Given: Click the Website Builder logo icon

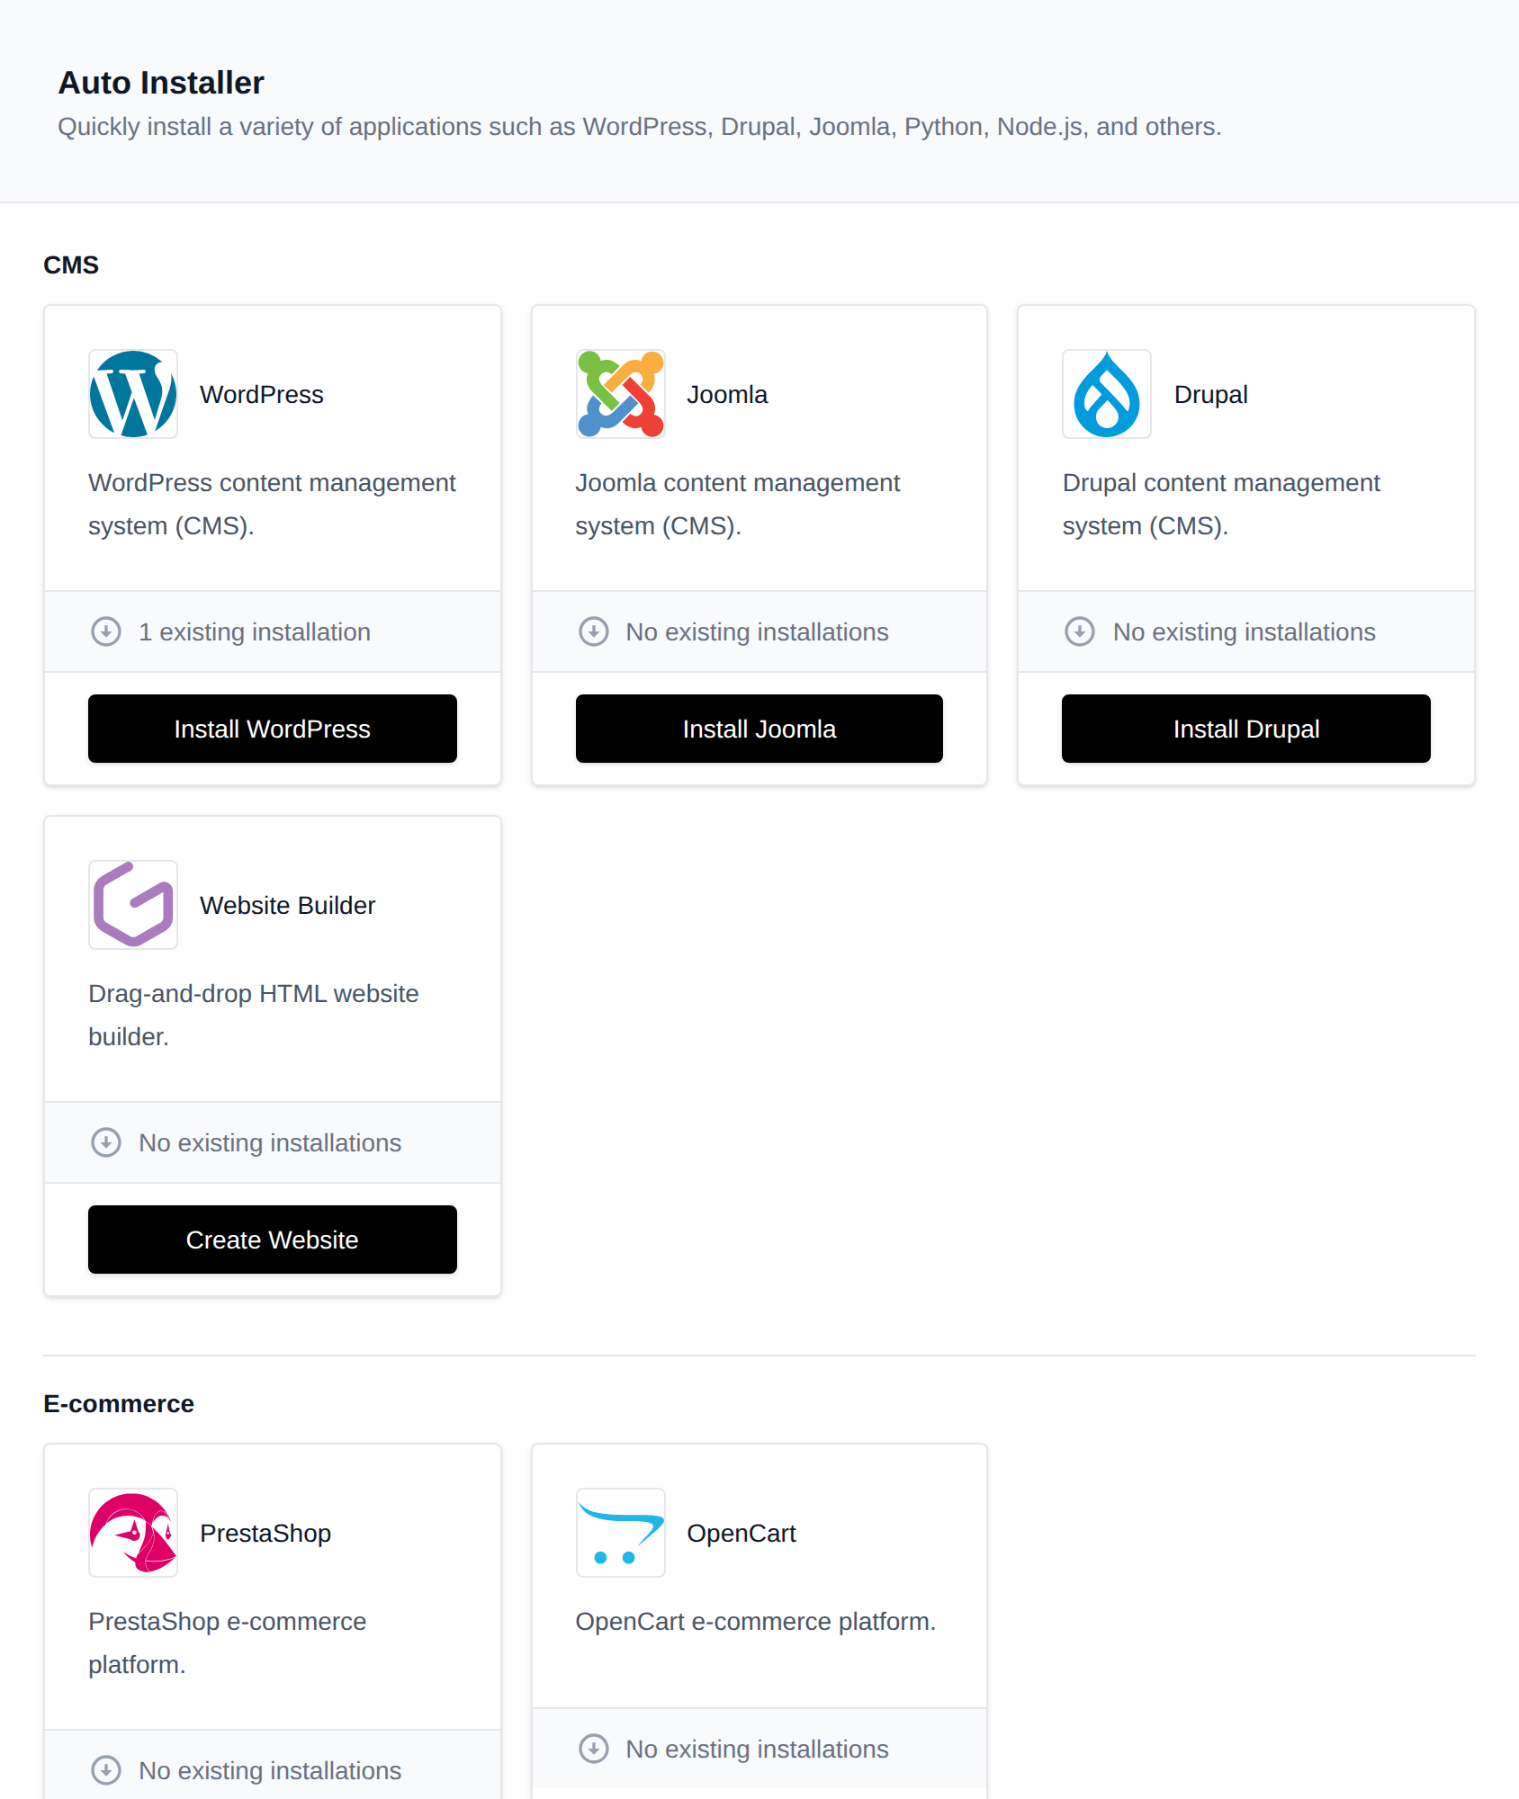Looking at the screenshot, I should [x=133, y=905].
